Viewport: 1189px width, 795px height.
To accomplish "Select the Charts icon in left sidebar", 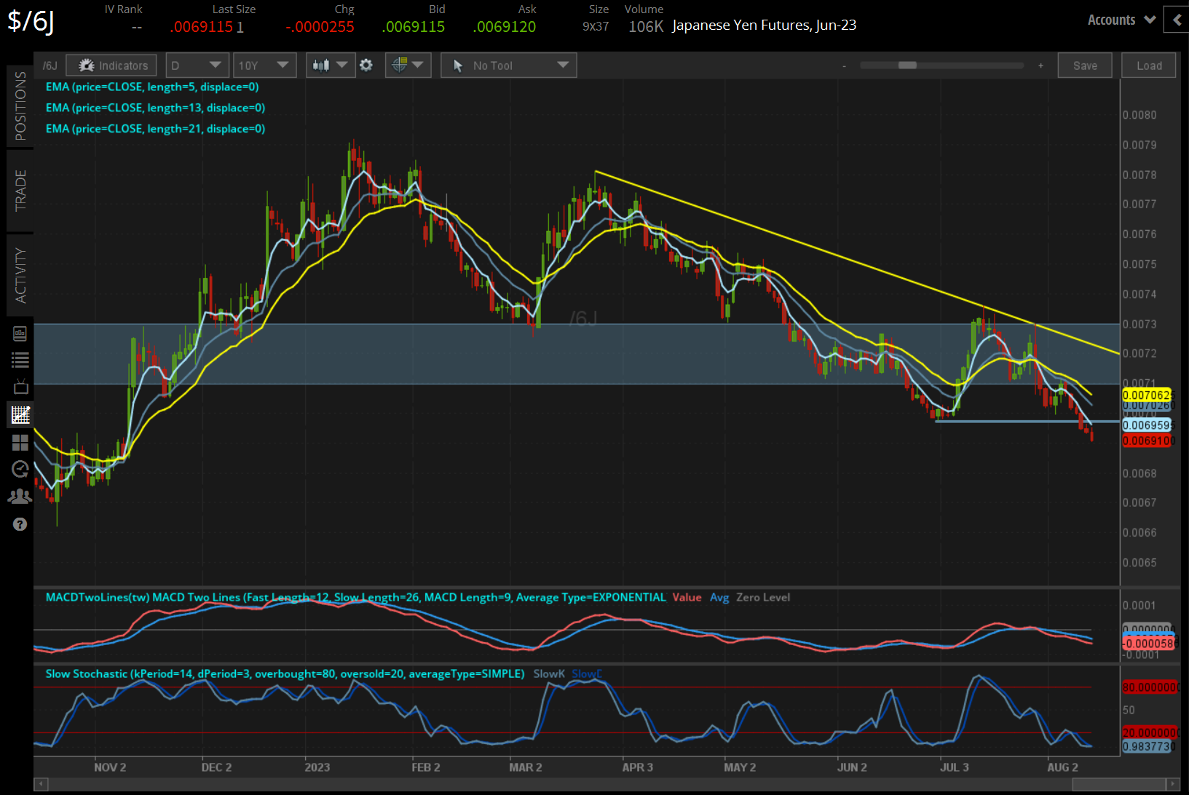I will coord(20,415).
